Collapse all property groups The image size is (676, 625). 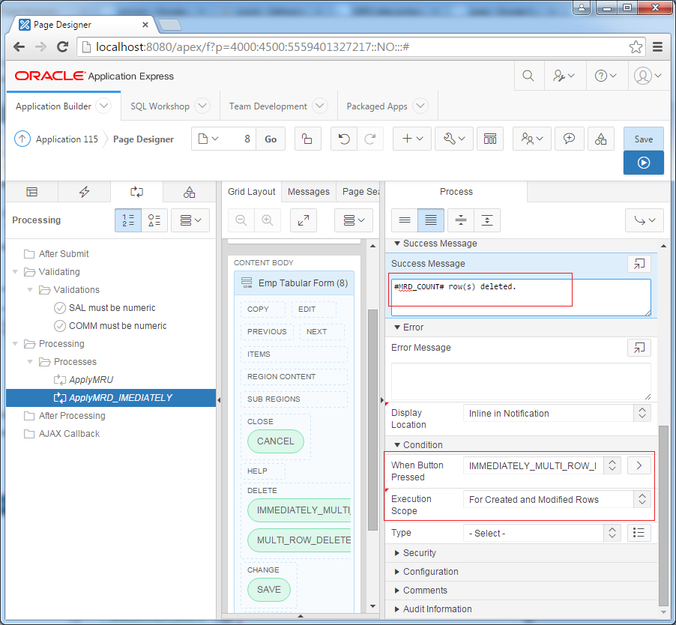[x=461, y=220]
